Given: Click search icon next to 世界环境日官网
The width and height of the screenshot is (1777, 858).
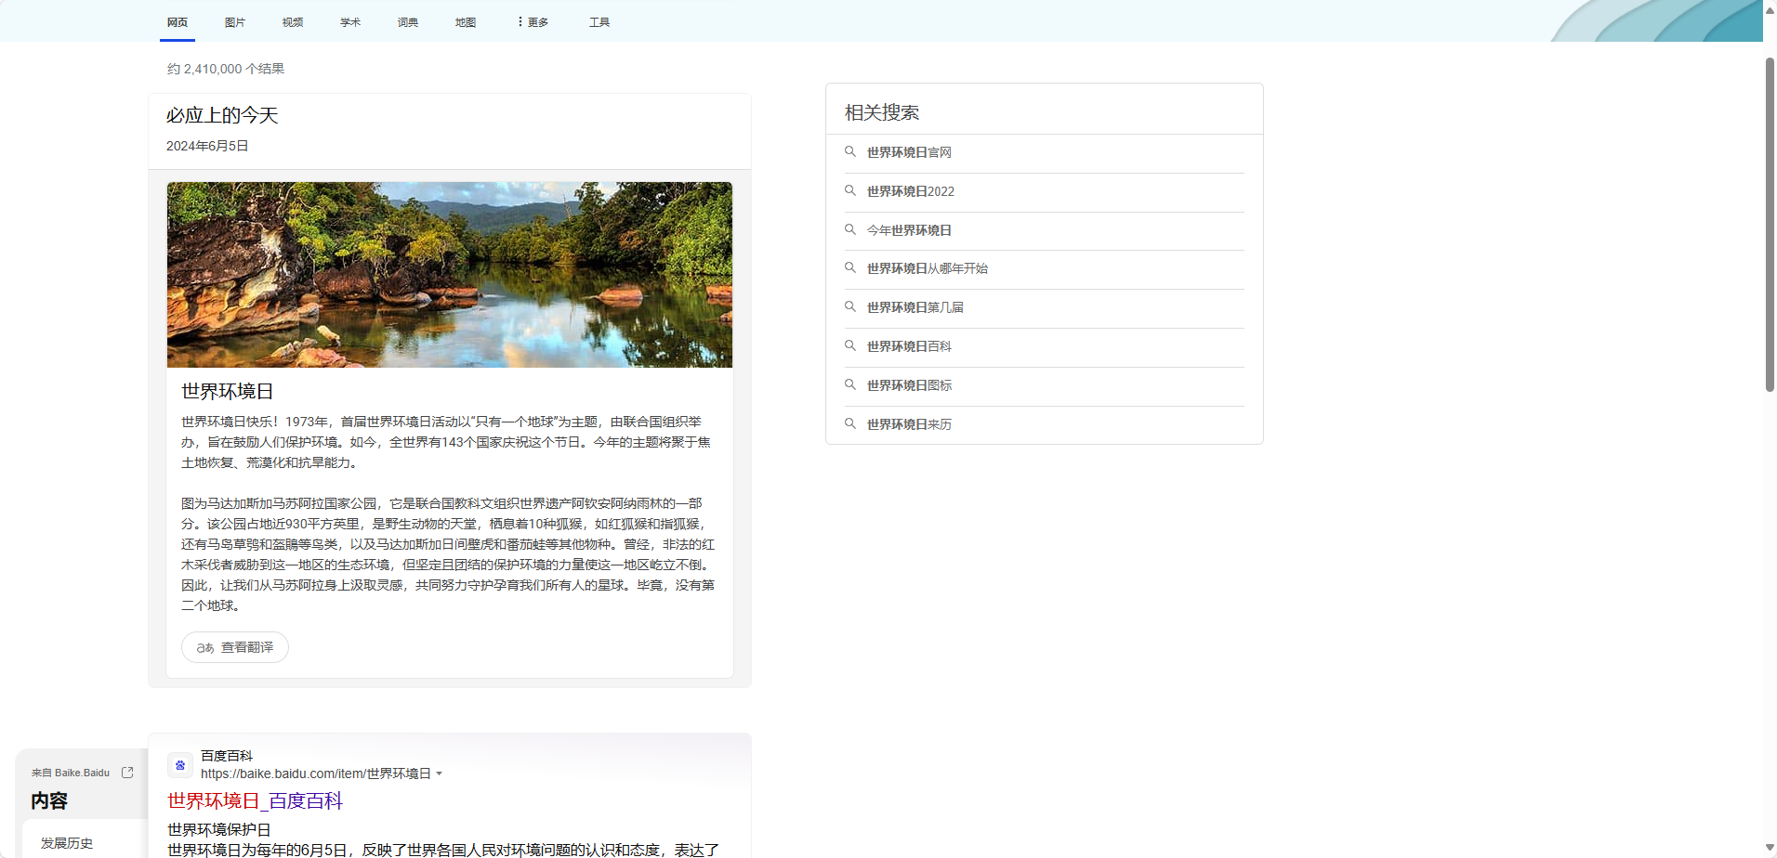Looking at the screenshot, I should tap(849, 151).
